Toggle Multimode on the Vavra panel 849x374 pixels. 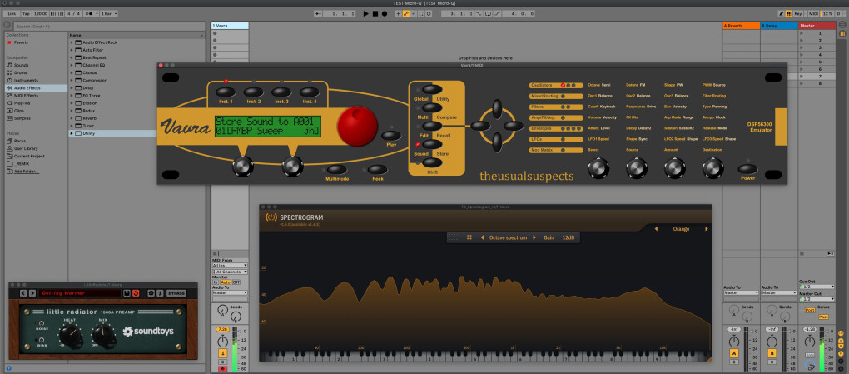pos(336,170)
